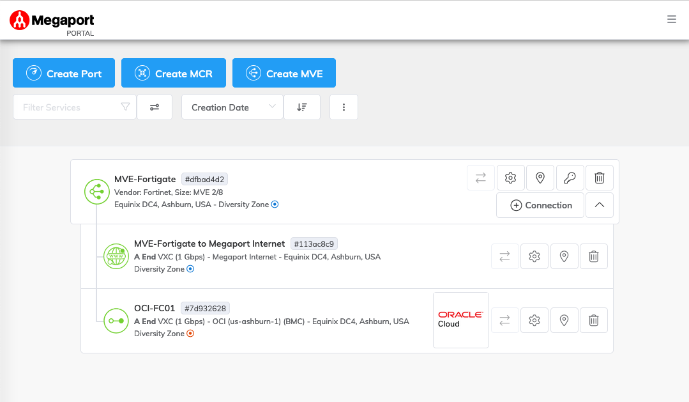
Task: Click Megaport Internet VXC swap arrows icon
Action: pyautogui.click(x=505, y=256)
